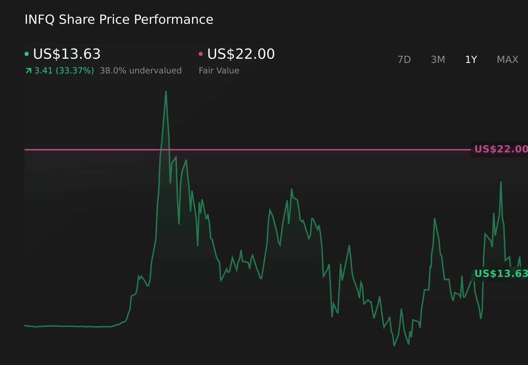The height and width of the screenshot is (365, 528).
Task: Click the INFQ Share Price Performance title
Action: [x=119, y=20]
